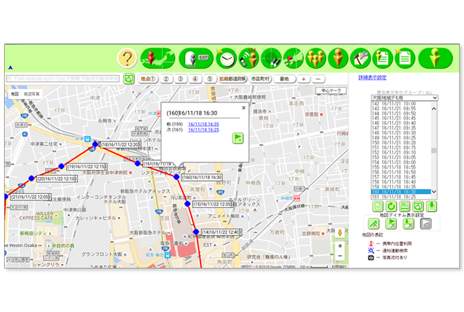Click the plus zoom button in toolbar

click(303, 79)
